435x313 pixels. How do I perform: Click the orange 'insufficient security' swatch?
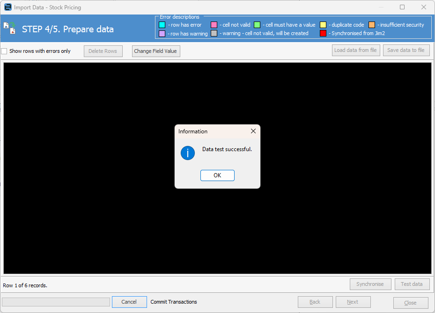372,25
